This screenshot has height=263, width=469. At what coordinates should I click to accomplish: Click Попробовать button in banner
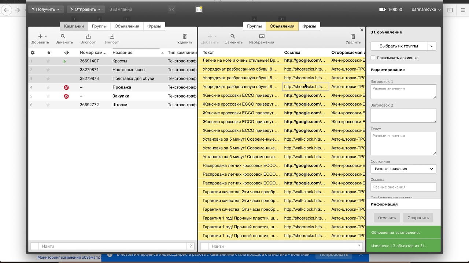click(x=334, y=255)
